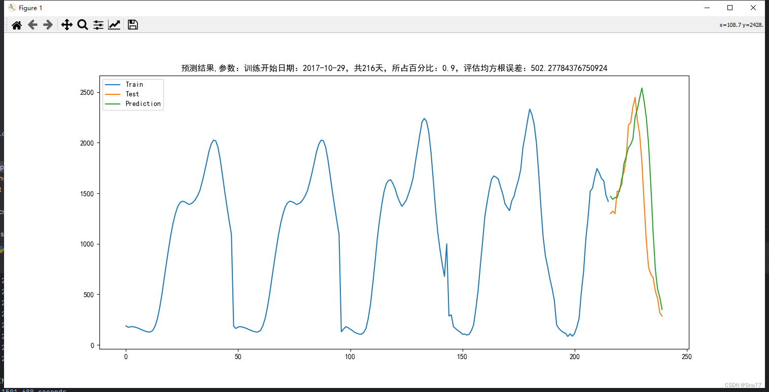Viewport: 769px width, 392px height.
Task: Click x-axis tick label 200
Action: (x=575, y=357)
